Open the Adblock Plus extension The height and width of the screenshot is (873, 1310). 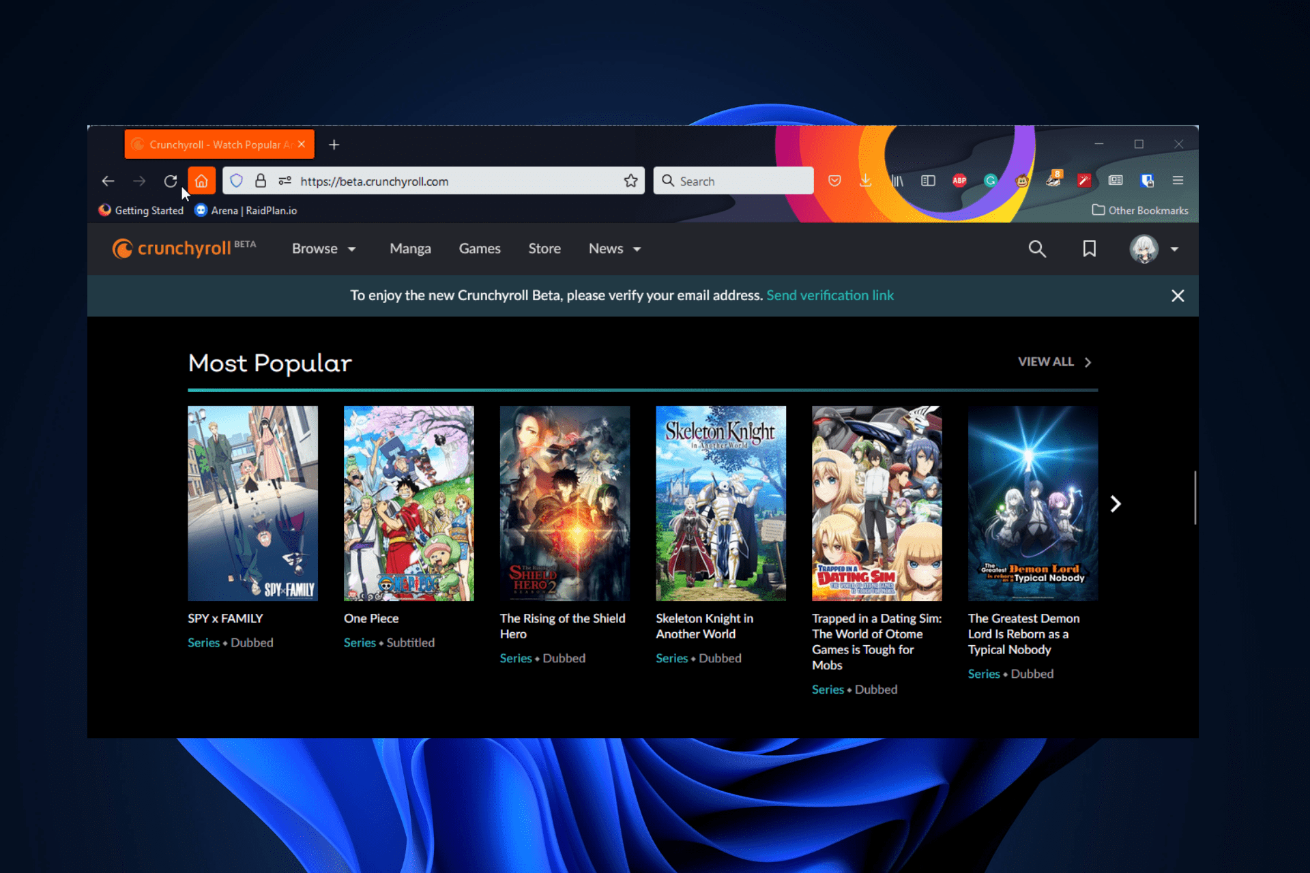(x=959, y=181)
